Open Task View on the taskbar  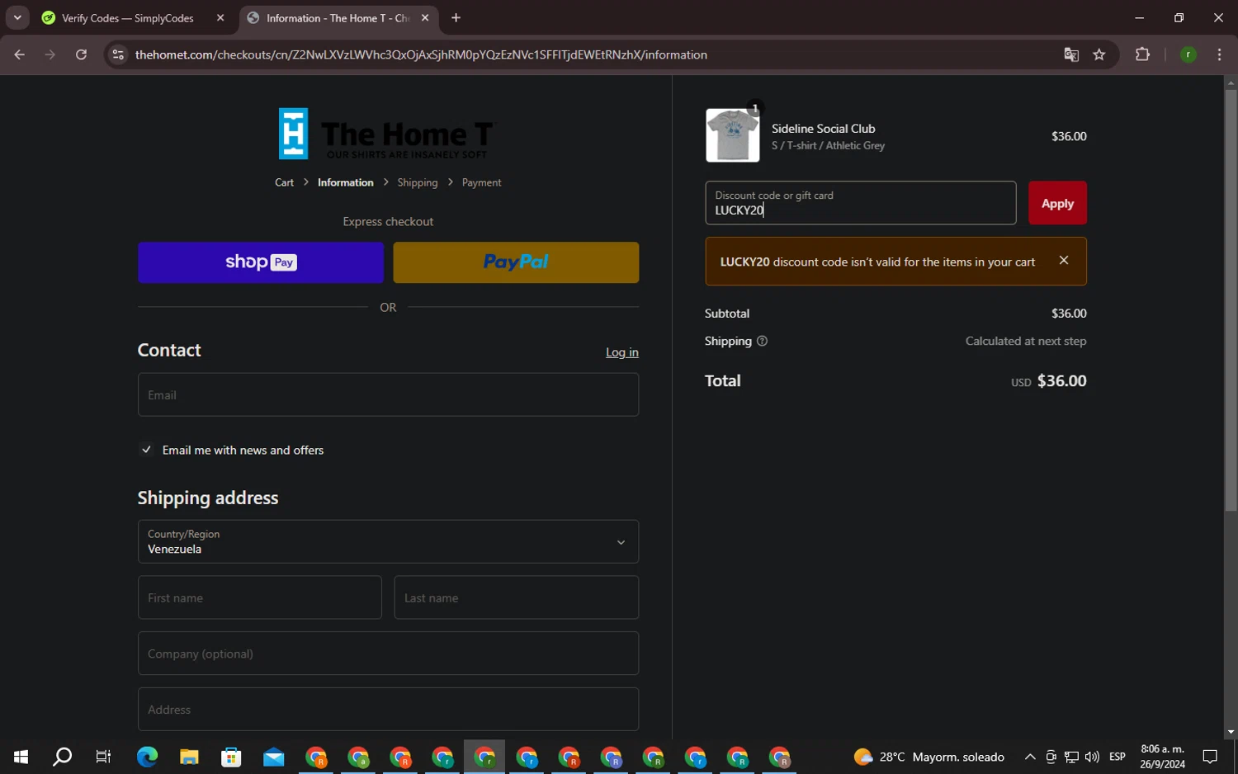click(103, 757)
